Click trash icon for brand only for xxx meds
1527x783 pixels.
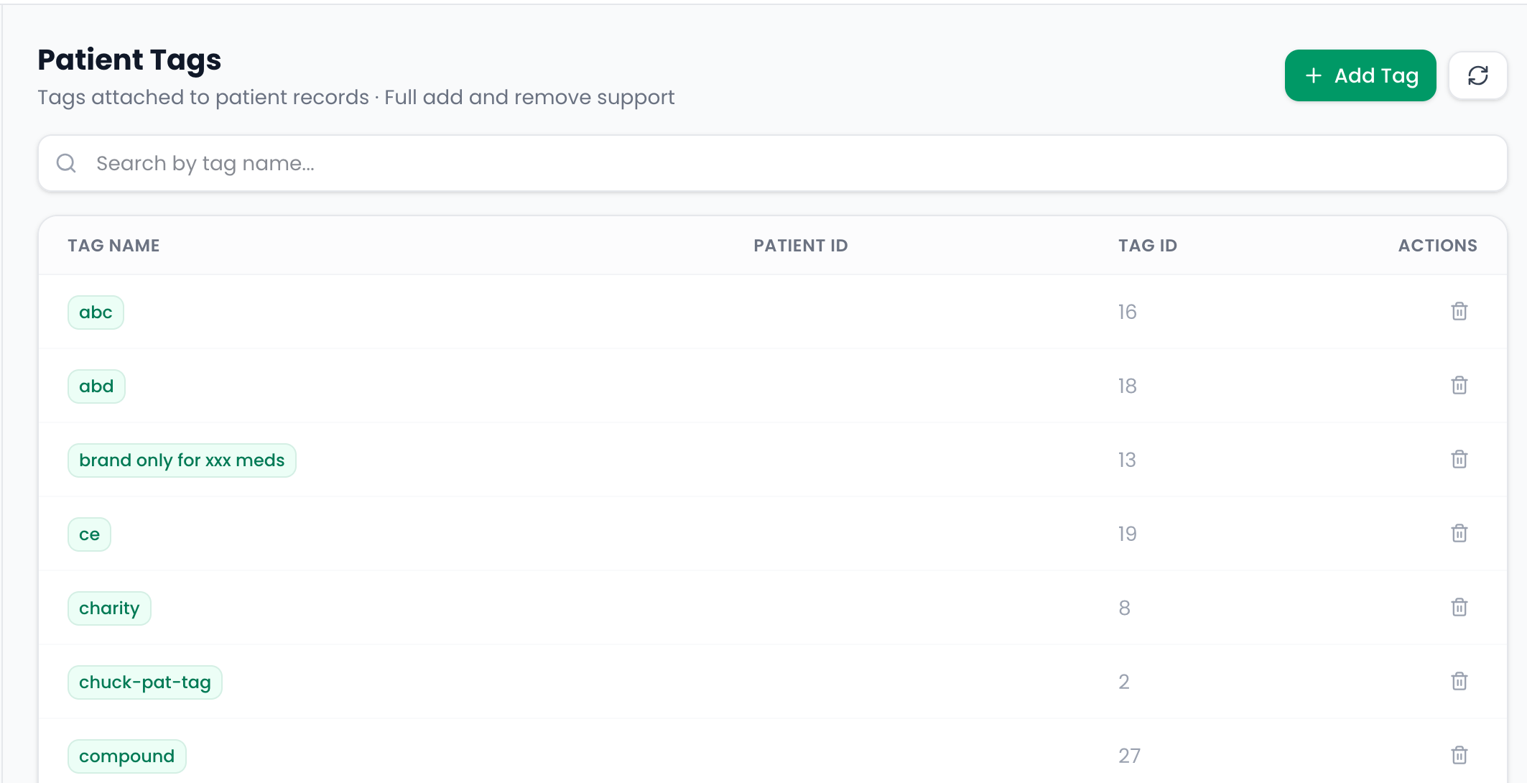coord(1459,460)
